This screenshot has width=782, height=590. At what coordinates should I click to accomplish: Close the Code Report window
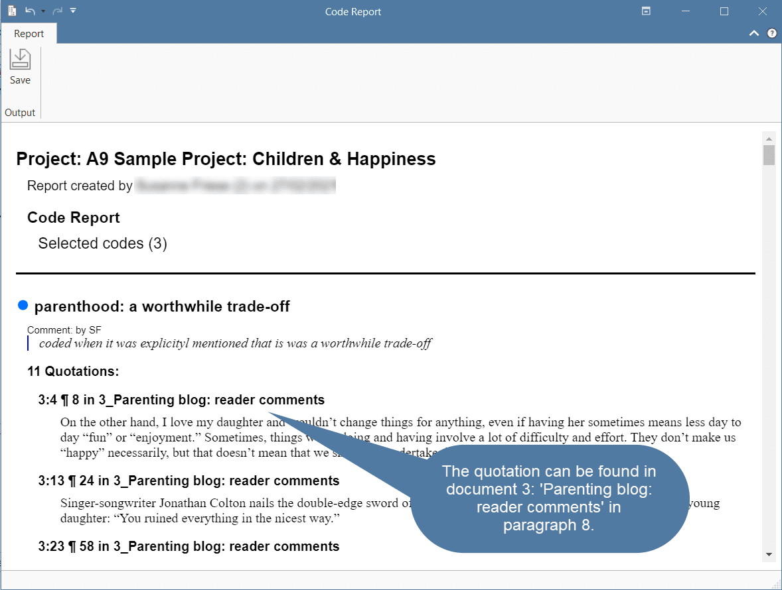pyautogui.click(x=763, y=11)
